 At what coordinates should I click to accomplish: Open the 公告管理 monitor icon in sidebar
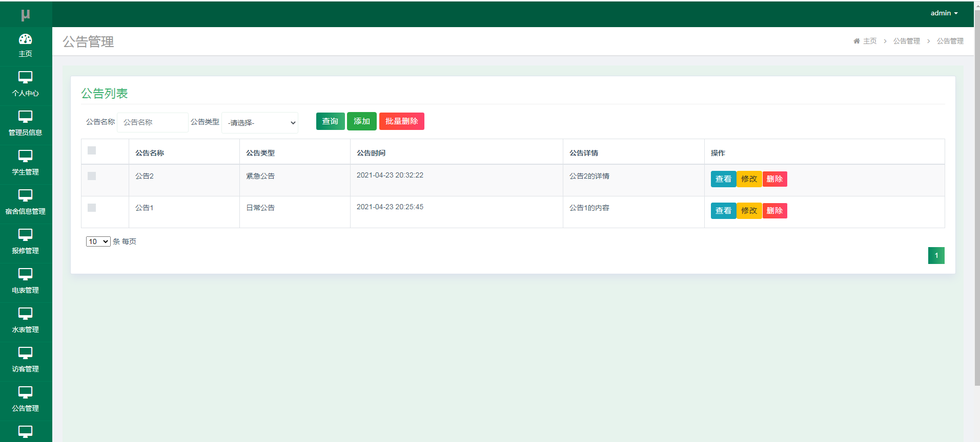tap(26, 393)
